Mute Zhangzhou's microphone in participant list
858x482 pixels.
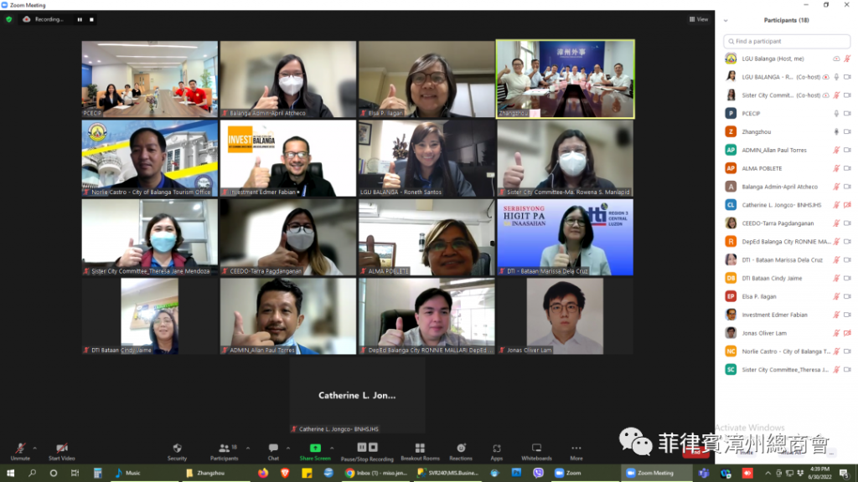[836, 131]
